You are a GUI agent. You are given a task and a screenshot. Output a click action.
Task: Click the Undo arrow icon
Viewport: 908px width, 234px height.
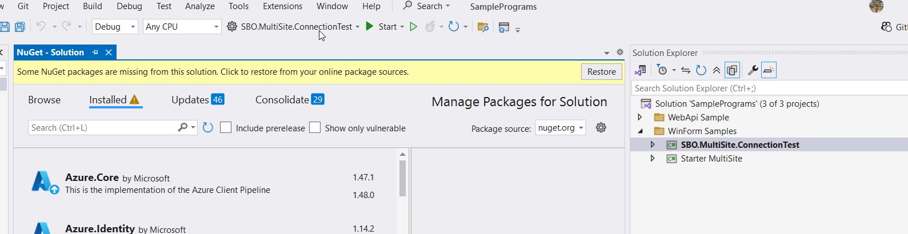pos(41,26)
